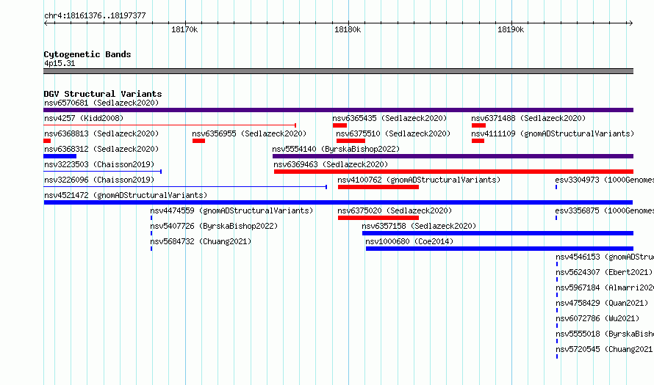This screenshot has height=385, width=654.
Task: Open the nsv4758429 (Quan2021) variant
Action: (x=602, y=303)
